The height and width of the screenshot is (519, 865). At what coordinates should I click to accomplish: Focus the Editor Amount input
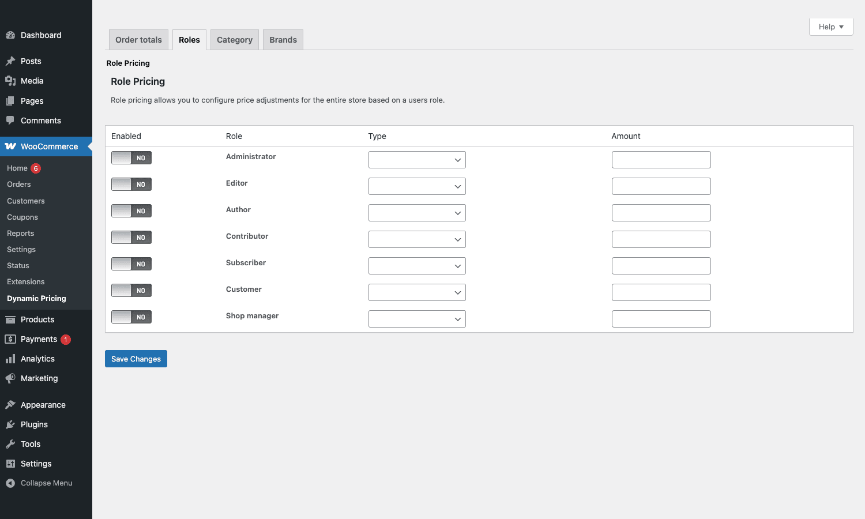(661, 186)
